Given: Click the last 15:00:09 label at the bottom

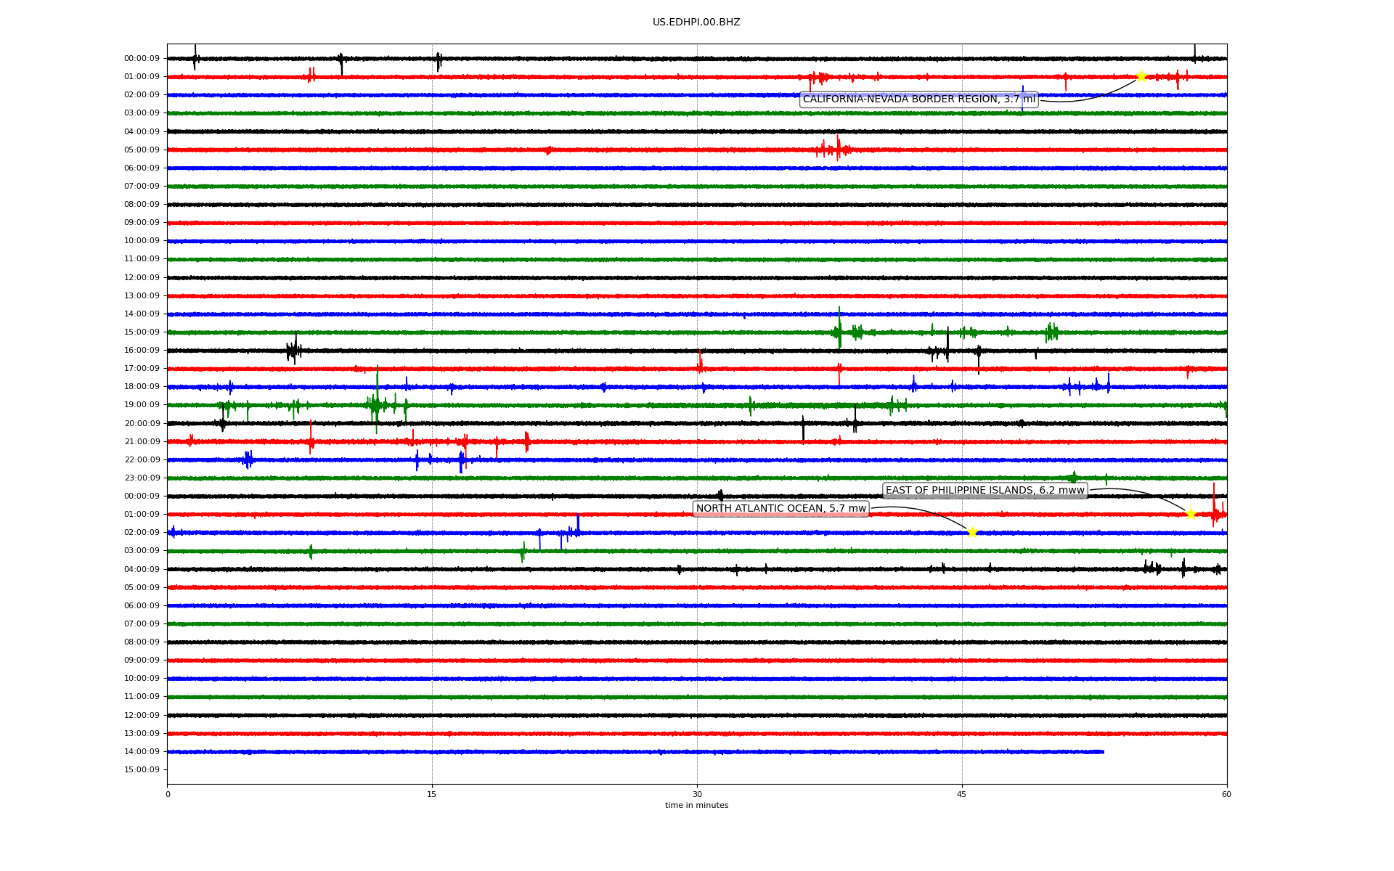Looking at the screenshot, I should pyautogui.click(x=142, y=770).
